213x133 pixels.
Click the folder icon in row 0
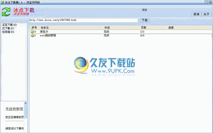click(32, 32)
